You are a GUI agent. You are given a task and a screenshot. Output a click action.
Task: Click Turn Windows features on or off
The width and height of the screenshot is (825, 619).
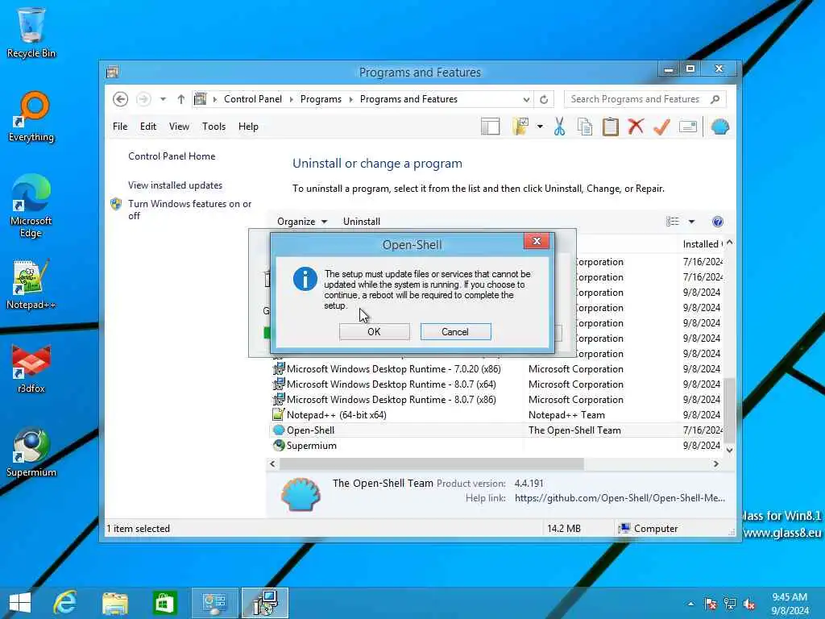point(190,210)
